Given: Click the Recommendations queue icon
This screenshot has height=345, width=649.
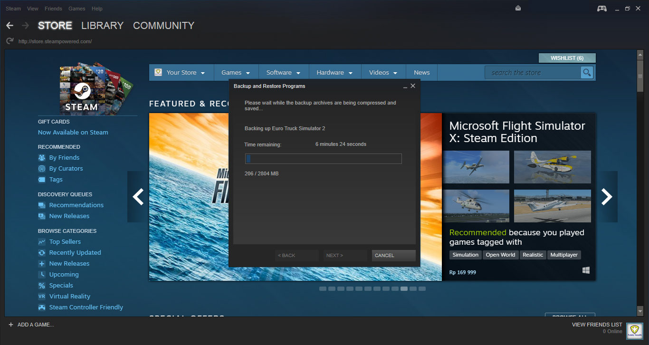Looking at the screenshot, I should point(42,205).
